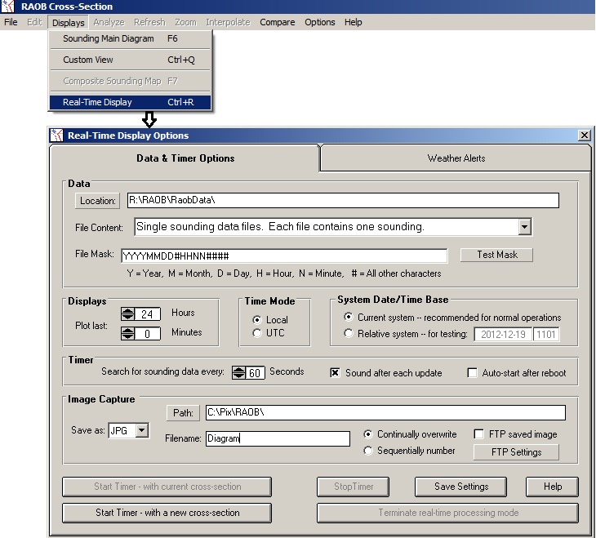This screenshot has height=538, width=596.
Task: Click inside the File Mask field
Action: coord(284,256)
